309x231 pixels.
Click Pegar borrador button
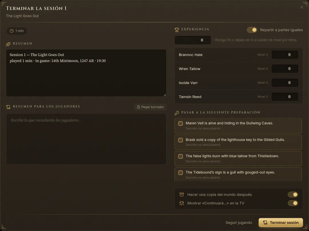[150, 107]
